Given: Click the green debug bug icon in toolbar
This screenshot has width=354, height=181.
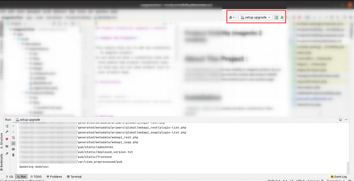Looking at the screenshot, I should coord(282,17).
